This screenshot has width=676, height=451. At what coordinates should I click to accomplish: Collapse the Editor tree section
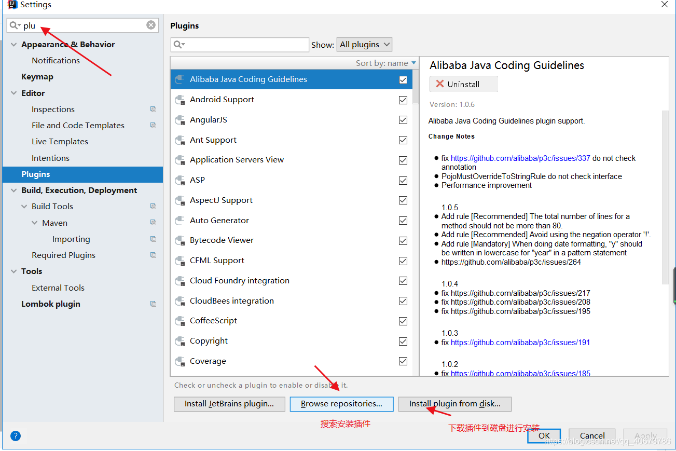click(13, 93)
